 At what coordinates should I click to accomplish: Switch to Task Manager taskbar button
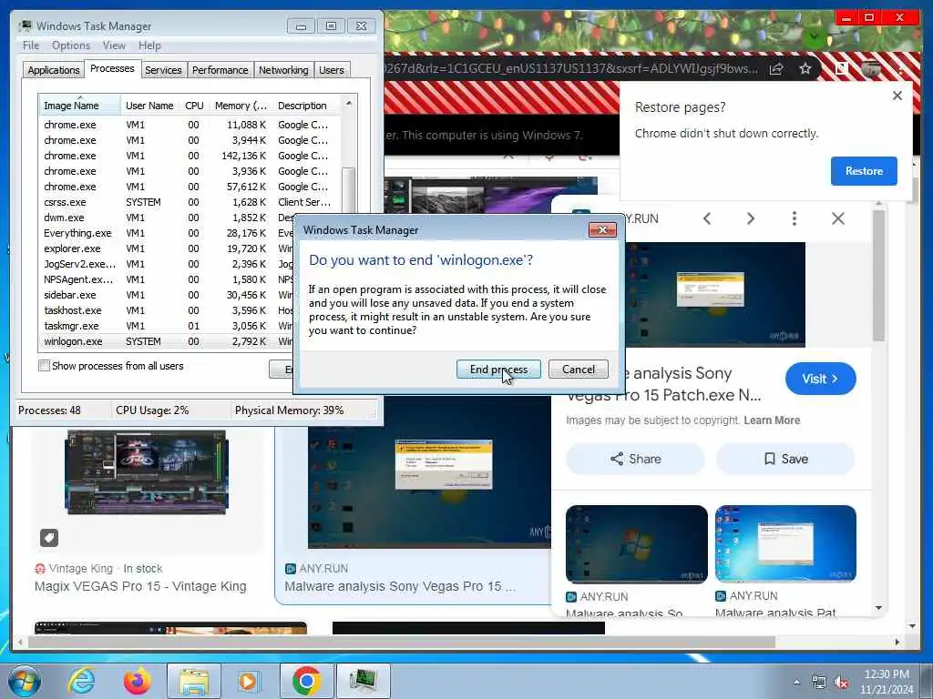coord(364,681)
